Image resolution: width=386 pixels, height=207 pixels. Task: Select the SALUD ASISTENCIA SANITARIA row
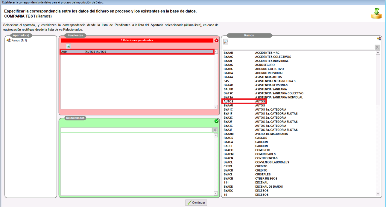(x=299, y=89)
